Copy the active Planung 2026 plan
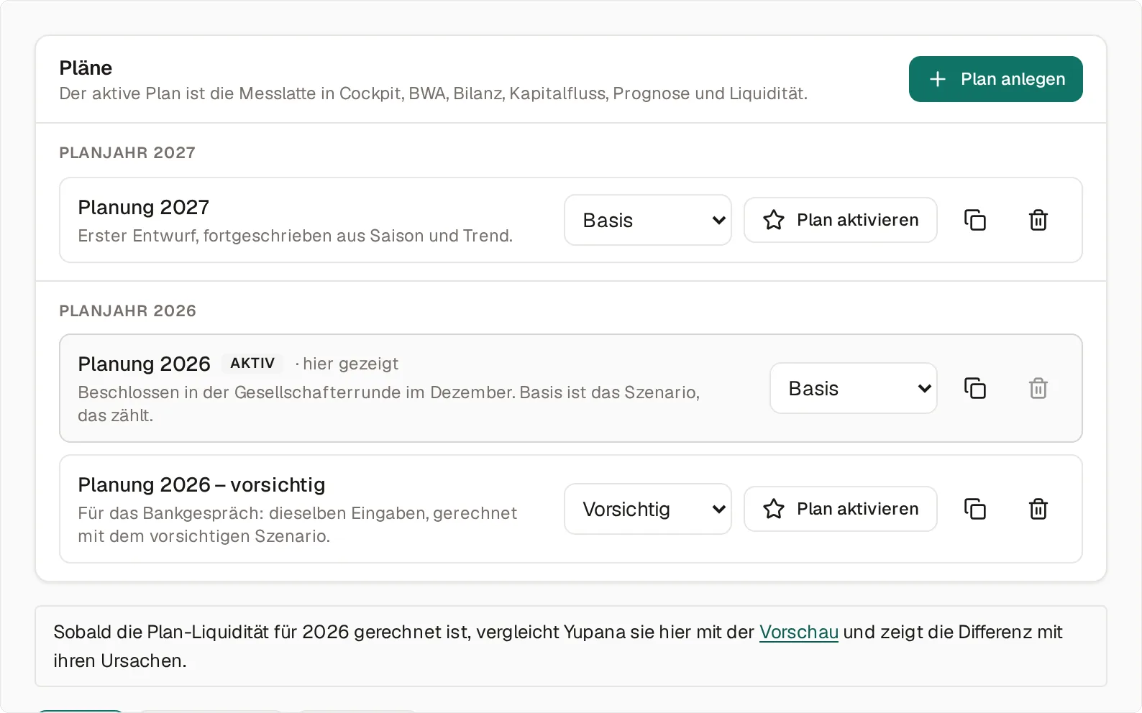 975,388
